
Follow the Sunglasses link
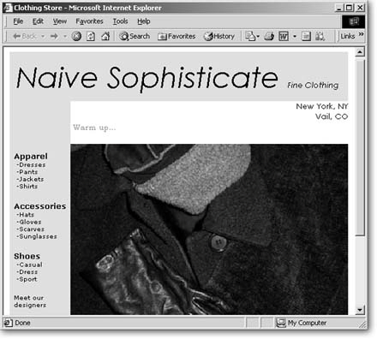[x=37, y=236]
